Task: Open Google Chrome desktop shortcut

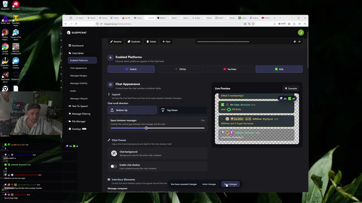Action: click(x=5, y=49)
